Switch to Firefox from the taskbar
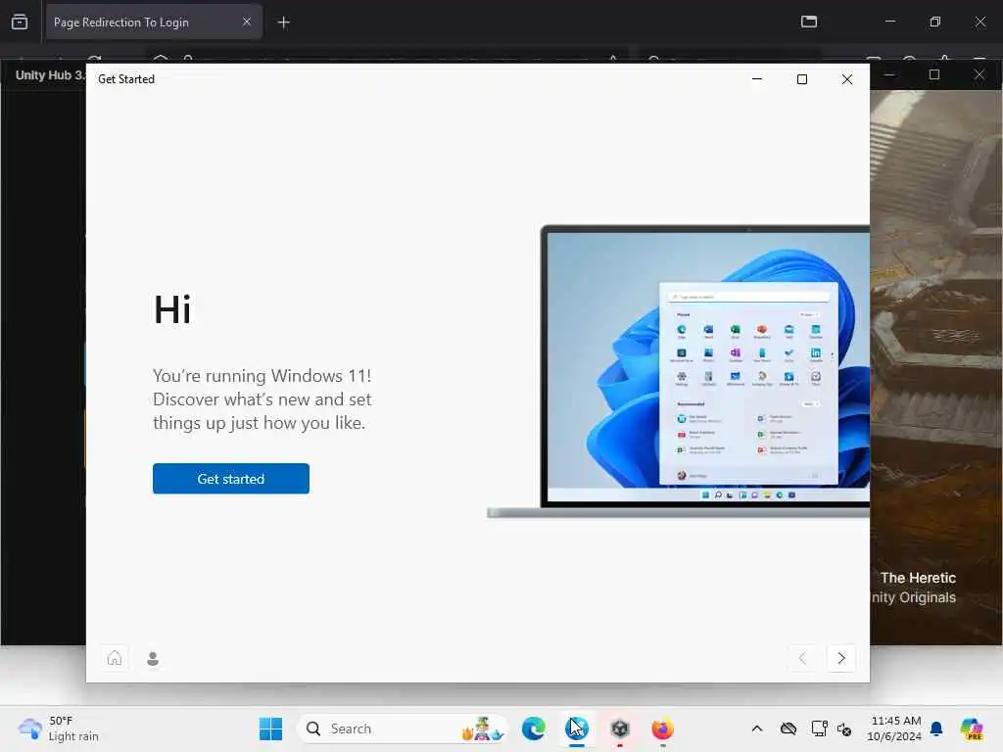 (663, 728)
